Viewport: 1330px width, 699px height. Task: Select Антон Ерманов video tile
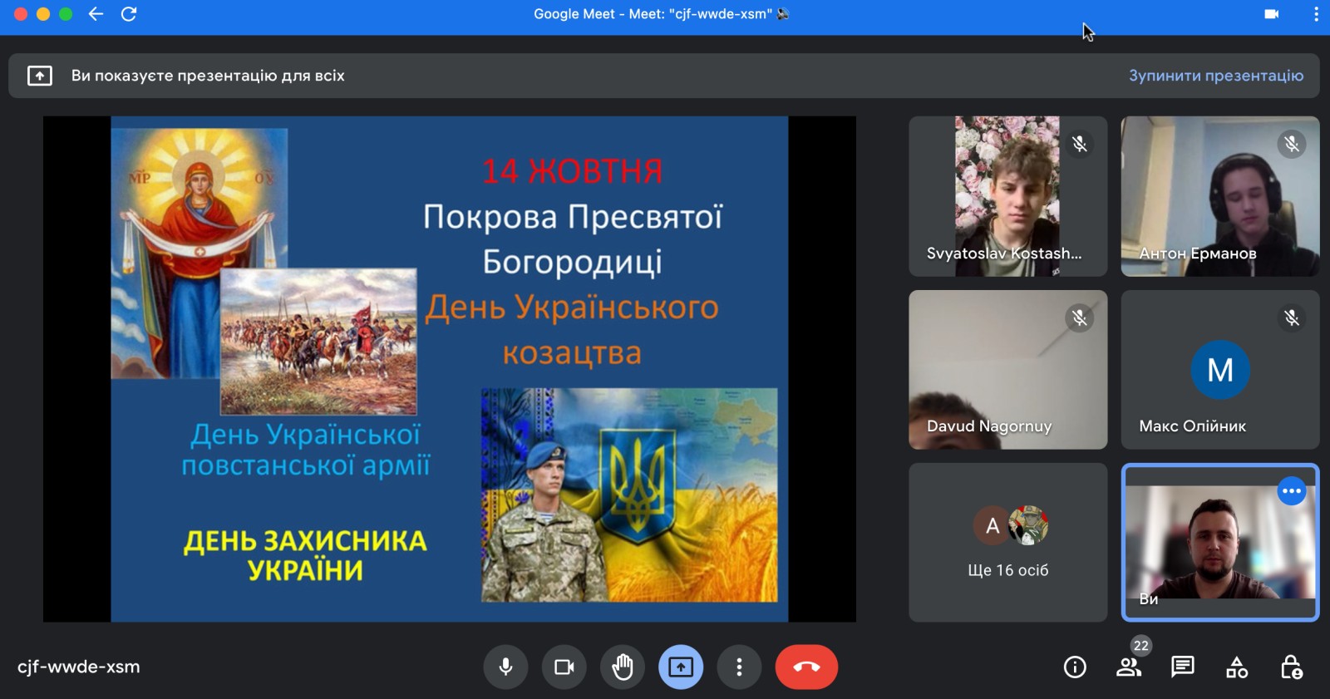(x=1220, y=196)
